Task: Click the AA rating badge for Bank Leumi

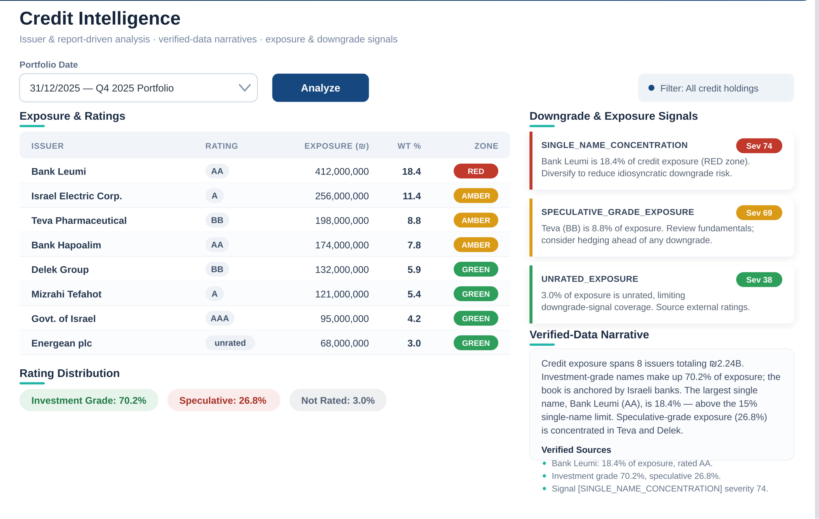Action: coord(217,171)
